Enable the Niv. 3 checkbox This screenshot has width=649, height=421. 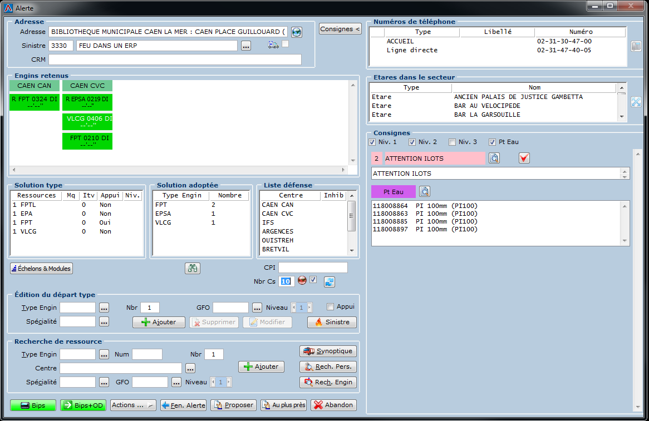coord(453,142)
